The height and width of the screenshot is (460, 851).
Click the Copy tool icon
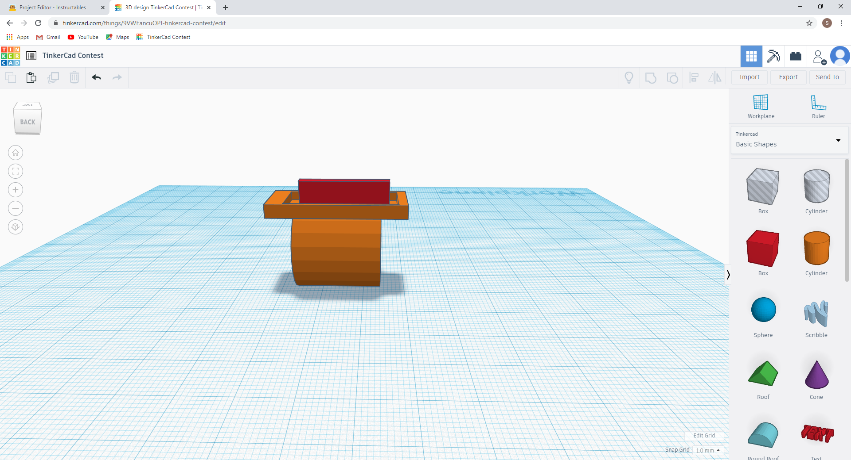coord(11,77)
